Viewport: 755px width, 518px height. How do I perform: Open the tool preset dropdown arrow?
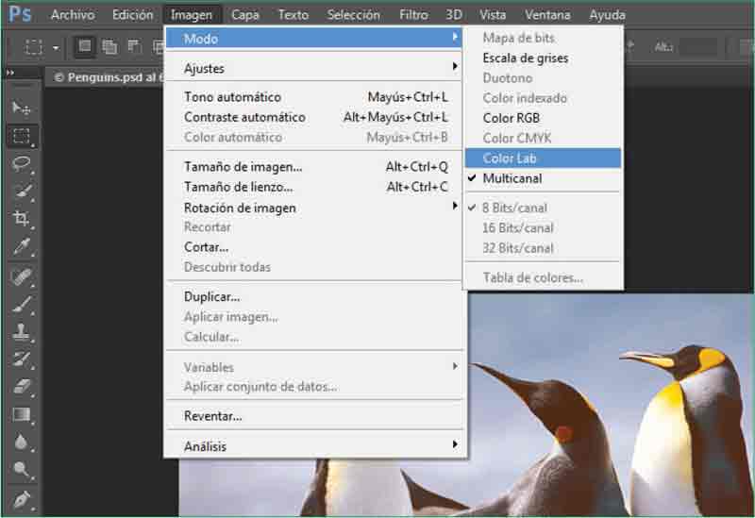(x=56, y=47)
